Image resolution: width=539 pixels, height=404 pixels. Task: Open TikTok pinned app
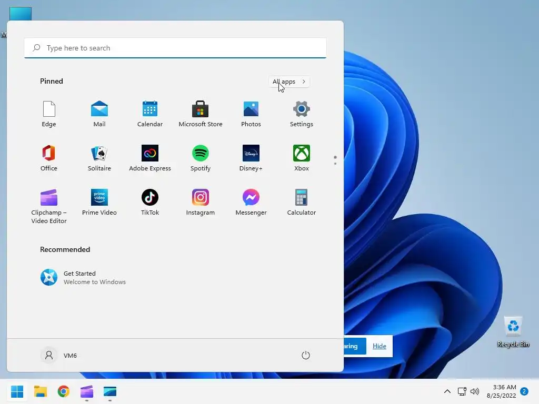pos(150,203)
